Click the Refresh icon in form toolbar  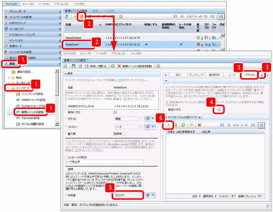pyautogui.click(x=113, y=66)
